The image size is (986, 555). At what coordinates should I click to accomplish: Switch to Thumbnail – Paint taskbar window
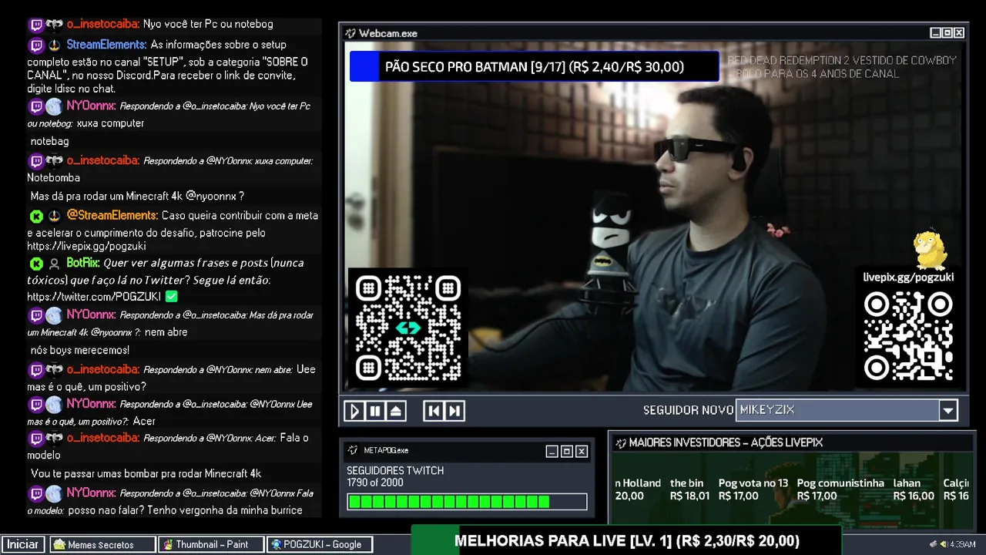pyautogui.click(x=212, y=544)
